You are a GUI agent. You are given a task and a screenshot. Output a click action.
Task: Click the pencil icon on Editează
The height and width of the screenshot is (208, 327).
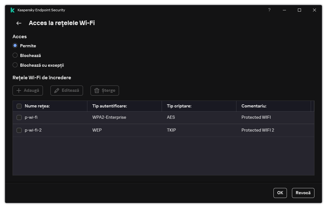click(x=57, y=90)
